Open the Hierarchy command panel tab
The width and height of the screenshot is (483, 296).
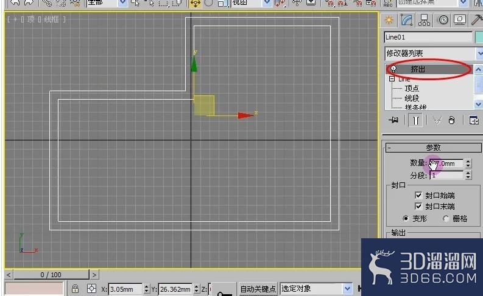point(424,20)
